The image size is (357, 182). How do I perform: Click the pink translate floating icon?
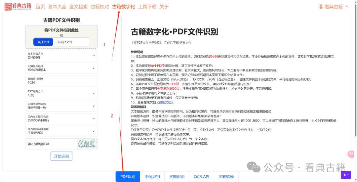click(x=351, y=154)
